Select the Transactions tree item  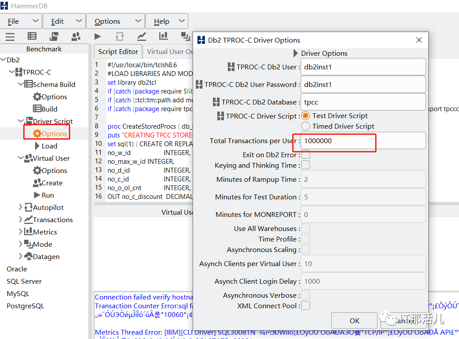(x=49, y=220)
